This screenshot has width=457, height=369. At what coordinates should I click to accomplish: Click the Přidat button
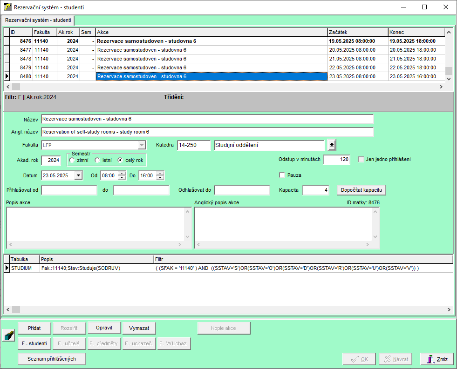(34, 328)
